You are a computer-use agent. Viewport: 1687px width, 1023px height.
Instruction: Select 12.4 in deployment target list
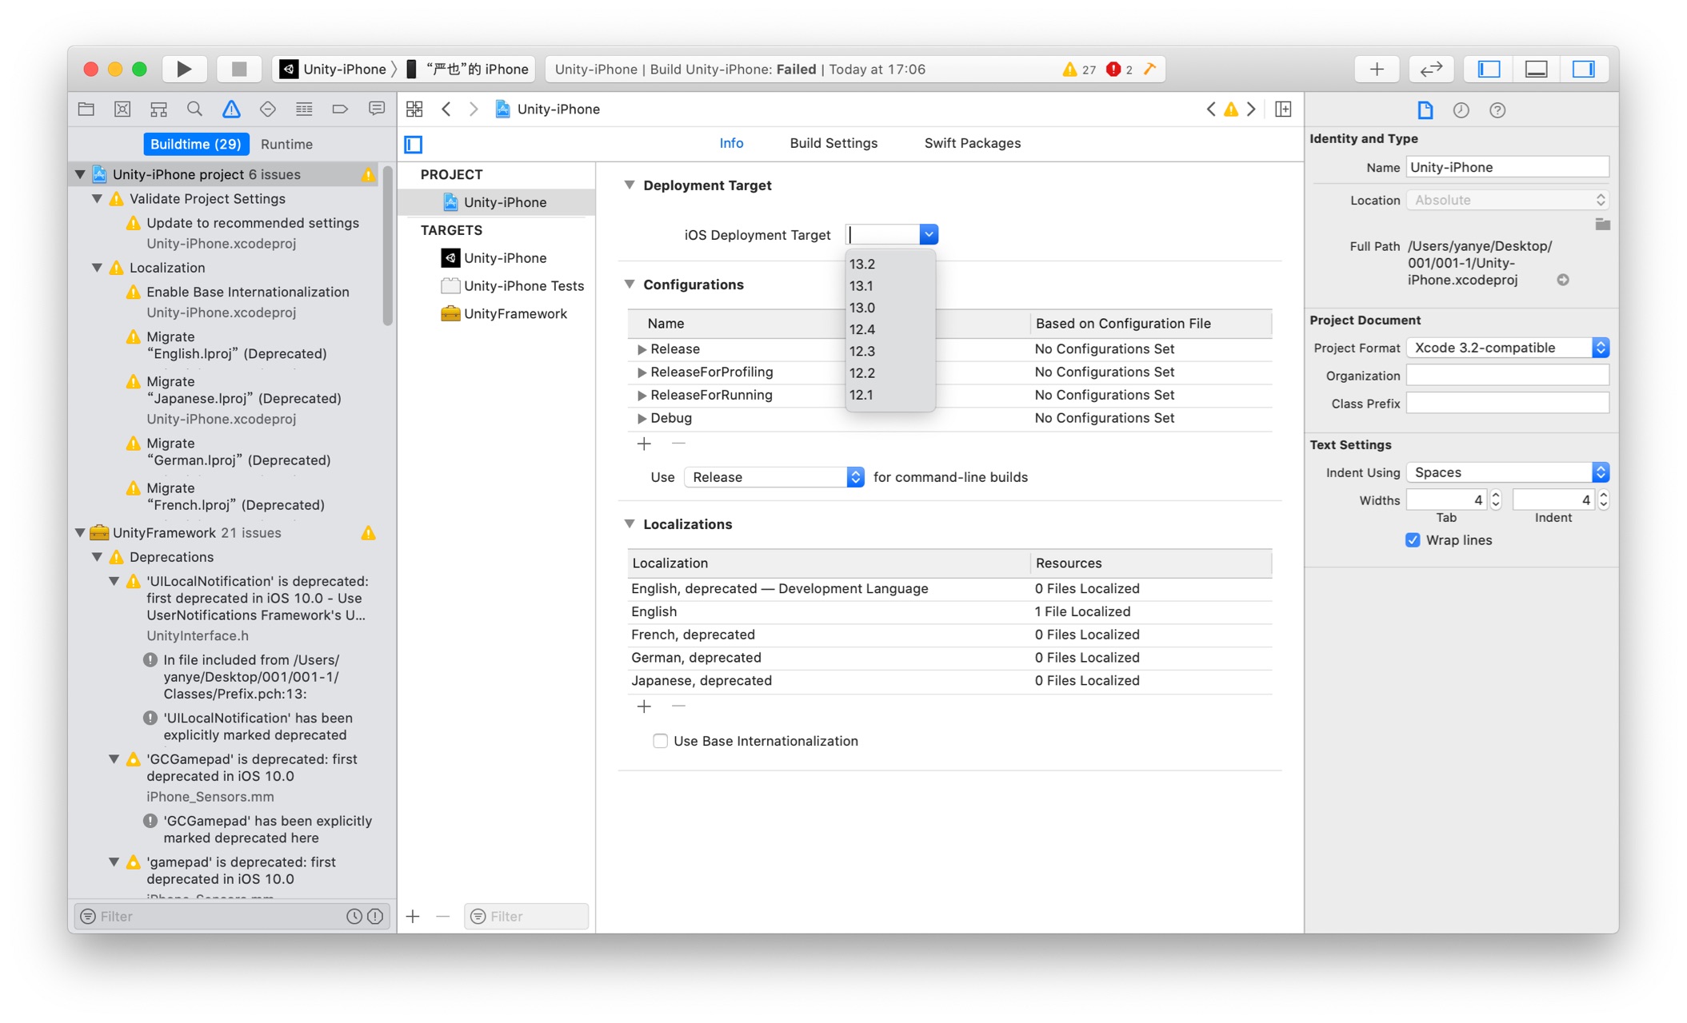tap(889, 329)
